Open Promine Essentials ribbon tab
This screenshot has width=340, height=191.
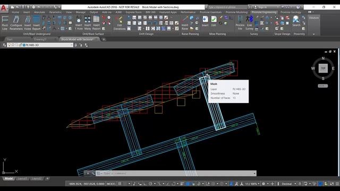(210, 12)
